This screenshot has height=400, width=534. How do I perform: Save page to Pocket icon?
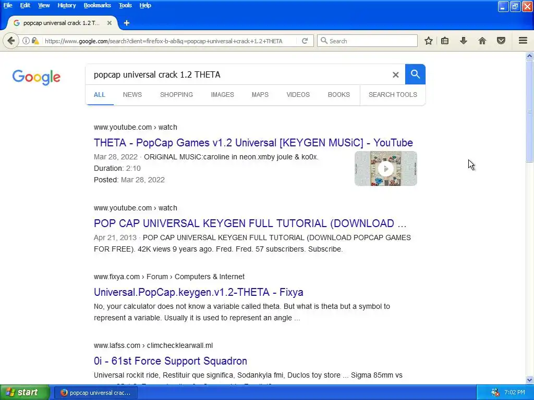(x=501, y=41)
